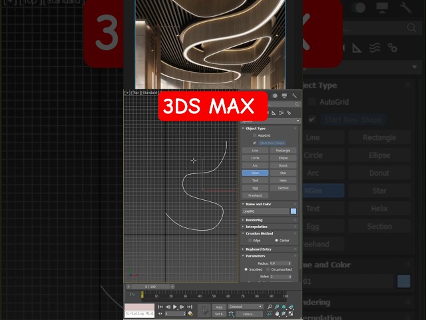Screen dimensions: 426x320
Task: Click Line spline button in center panel
Action: (255, 151)
